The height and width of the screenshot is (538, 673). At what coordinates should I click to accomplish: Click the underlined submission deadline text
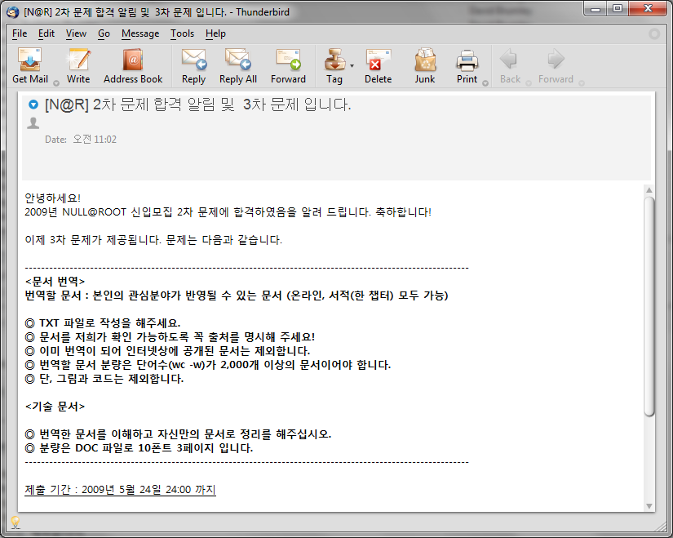point(120,490)
